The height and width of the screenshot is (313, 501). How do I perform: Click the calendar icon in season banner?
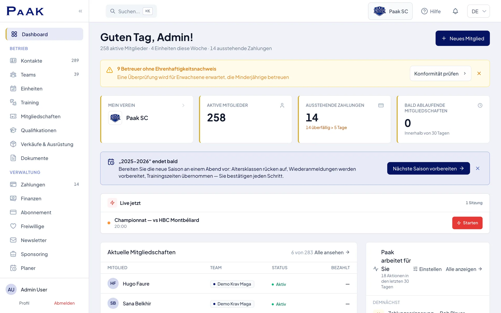pos(111,162)
